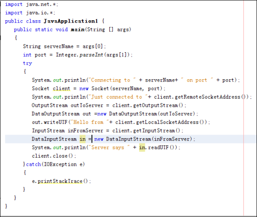This screenshot has width=257, height=217.
Task: Click the client.close() statement
Action: (54, 156)
